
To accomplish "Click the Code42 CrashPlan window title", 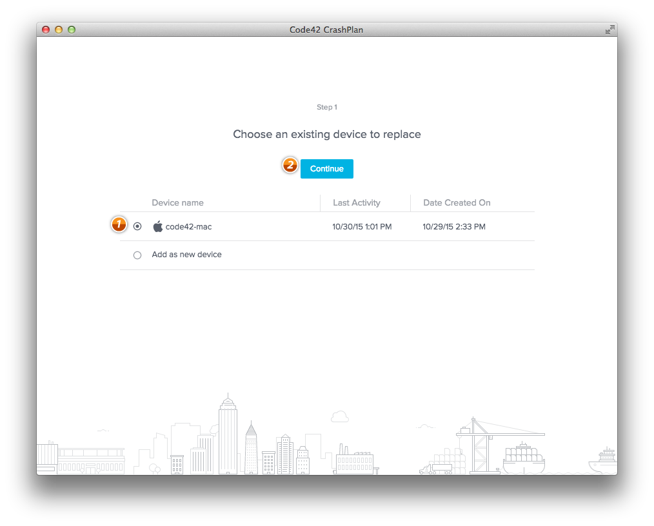I will [x=326, y=30].
